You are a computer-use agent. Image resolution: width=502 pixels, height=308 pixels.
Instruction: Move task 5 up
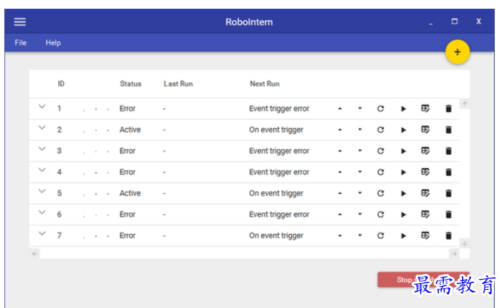340,193
